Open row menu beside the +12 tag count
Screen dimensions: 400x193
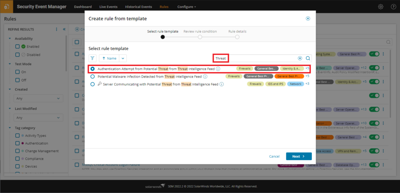383,68
